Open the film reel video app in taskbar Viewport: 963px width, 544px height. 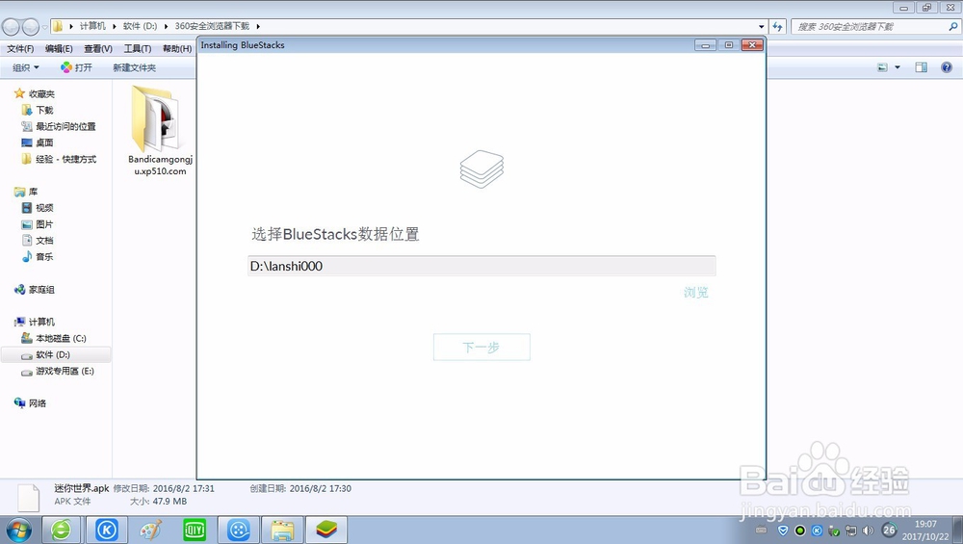[x=238, y=530]
